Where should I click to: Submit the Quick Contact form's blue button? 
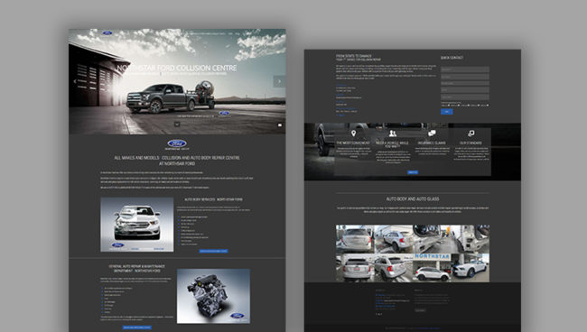coord(447,111)
